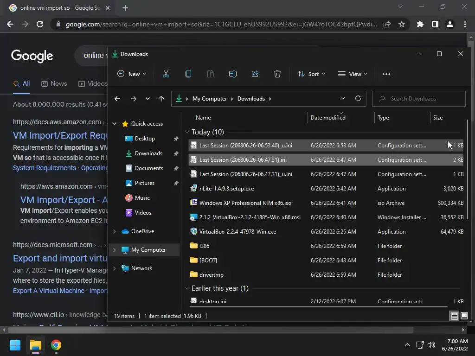This screenshot has width=475, height=356.
Task: Expand the Network tree node
Action: tap(115, 268)
